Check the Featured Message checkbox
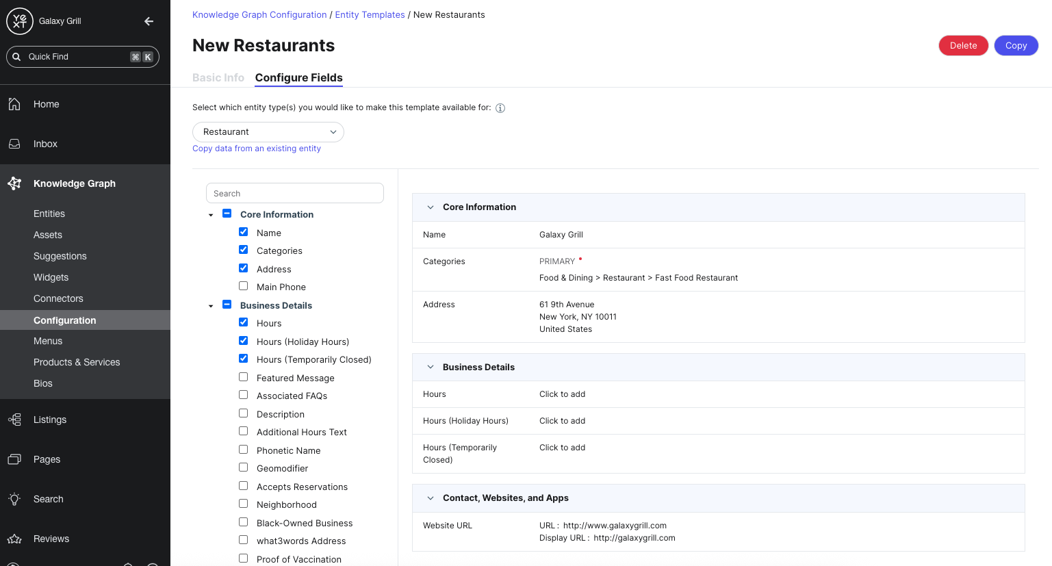This screenshot has height=566, width=1052. (243, 377)
